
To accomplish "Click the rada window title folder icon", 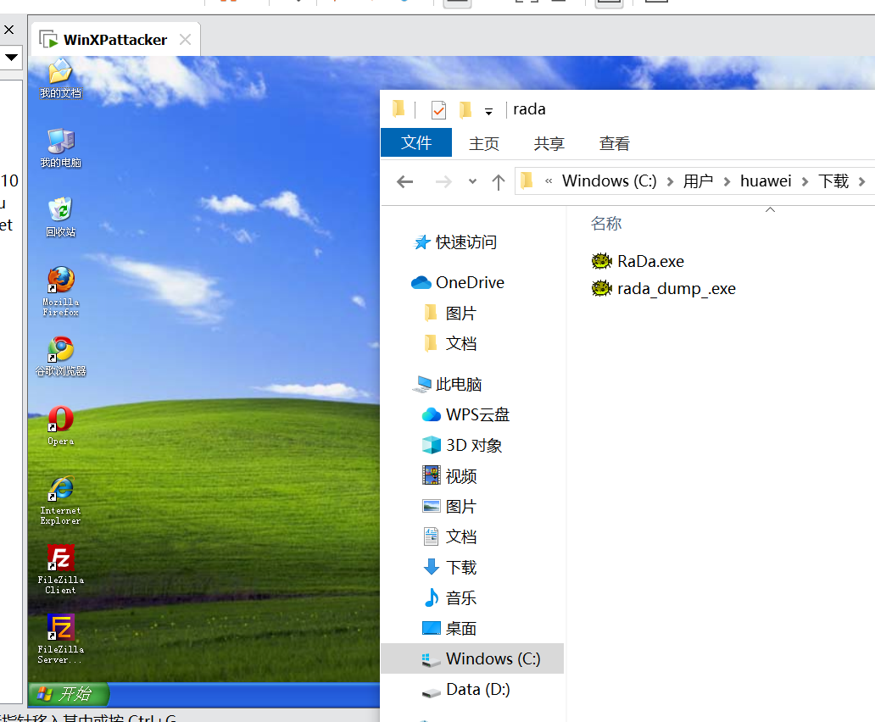I will (x=398, y=108).
